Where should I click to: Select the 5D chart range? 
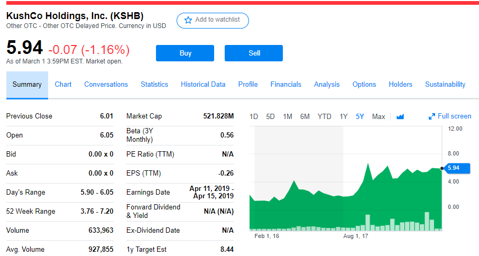[270, 117]
